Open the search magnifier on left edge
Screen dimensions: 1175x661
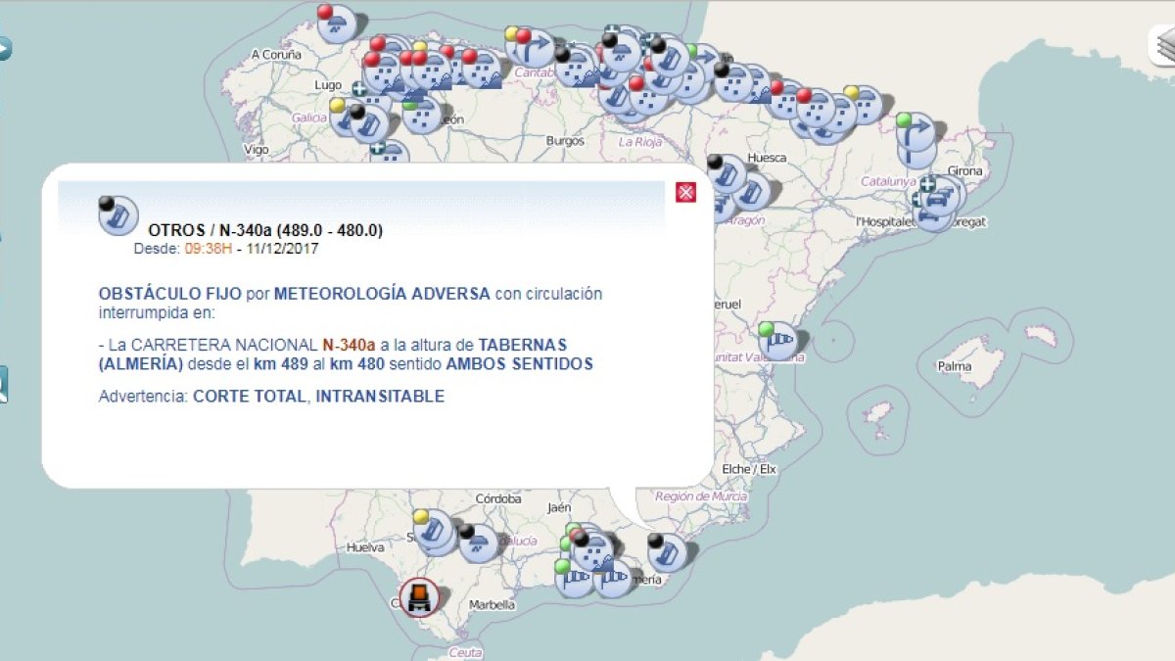tap(3, 384)
